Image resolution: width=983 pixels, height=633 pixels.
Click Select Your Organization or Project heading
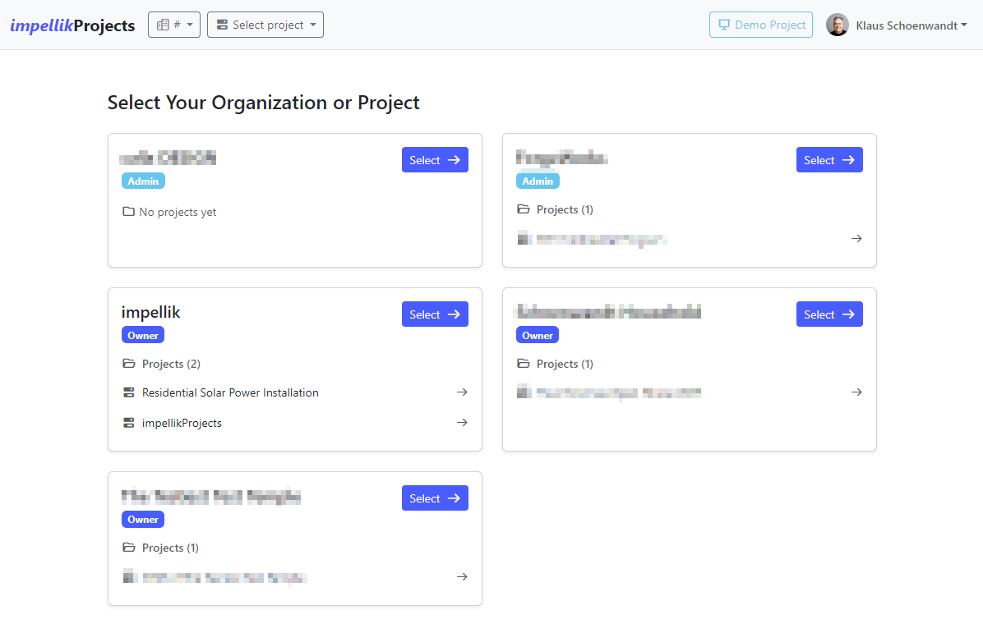click(x=263, y=102)
